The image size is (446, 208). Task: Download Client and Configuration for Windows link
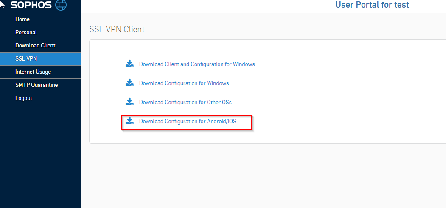[x=197, y=64]
